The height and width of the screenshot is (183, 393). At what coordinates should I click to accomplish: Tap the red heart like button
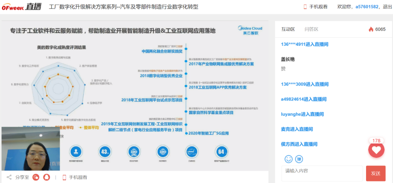coord(376,150)
